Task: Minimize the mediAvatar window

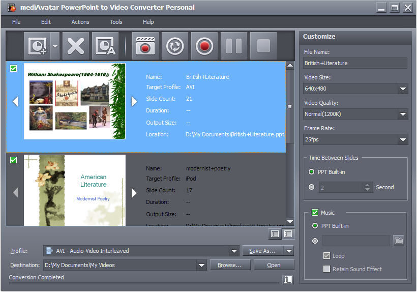Action: (x=381, y=8)
